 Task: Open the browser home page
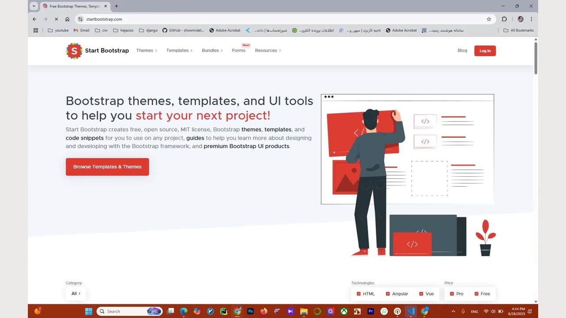tap(67, 19)
